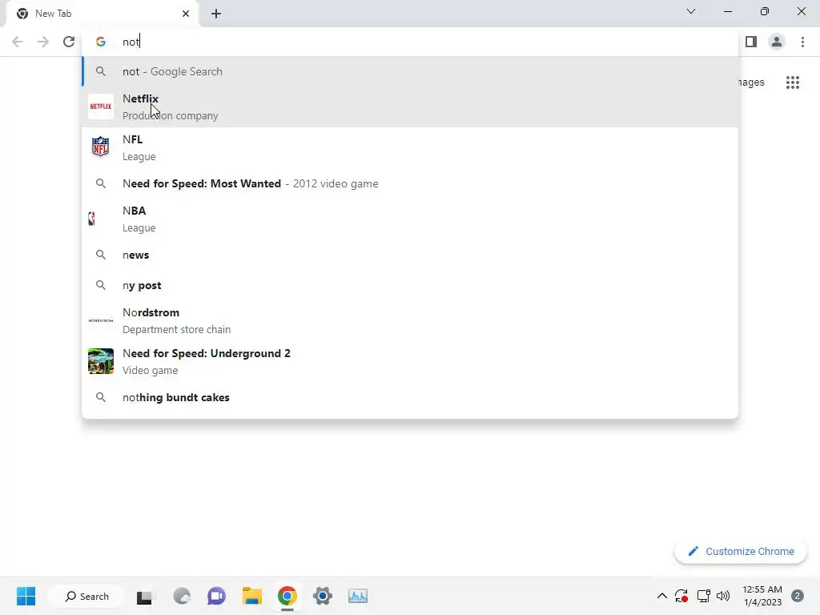Screen dimensions: 820x615
Task: Toggle the Chrome side panel
Action: 751,42
